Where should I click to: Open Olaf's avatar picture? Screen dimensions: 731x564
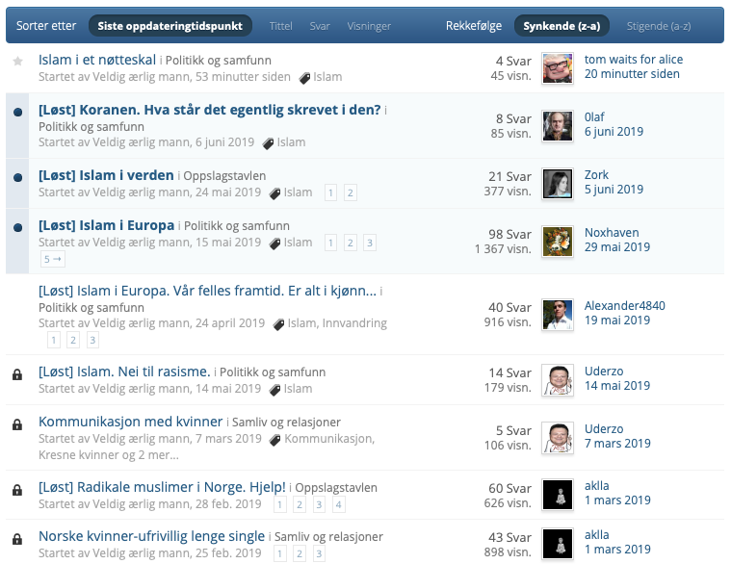coord(557,126)
